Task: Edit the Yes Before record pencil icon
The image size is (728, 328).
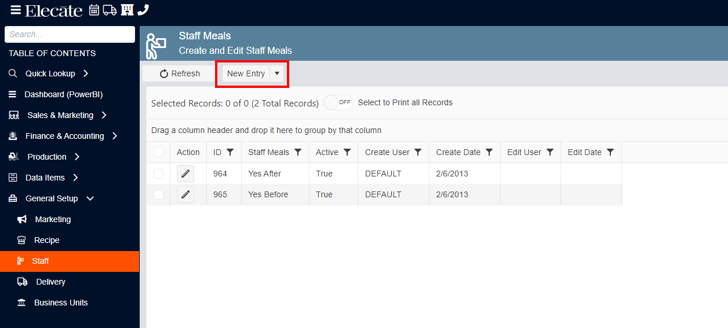Action: 185,194
